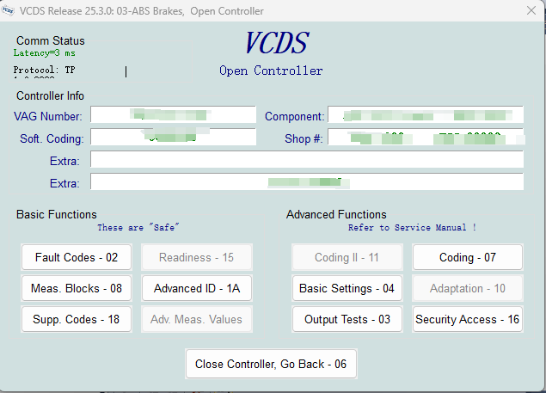Open Supp. Codes - 18
Viewport: 546px width, 393px height.
pos(77,320)
